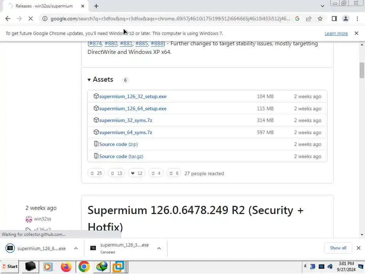Image resolution: width=365 pixels, height=274 pixels.
Task: Click the Google icon in the address bar
Action: [x=297, y=19]
